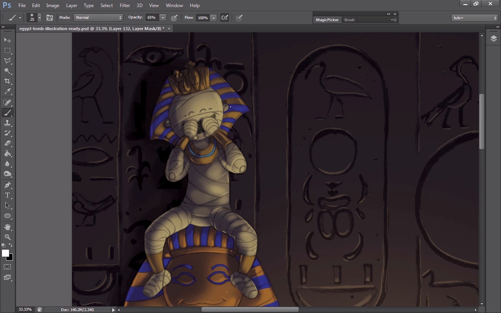Pick the Eyedropper tool
The image size is (501, 313).
click(7, 92)
